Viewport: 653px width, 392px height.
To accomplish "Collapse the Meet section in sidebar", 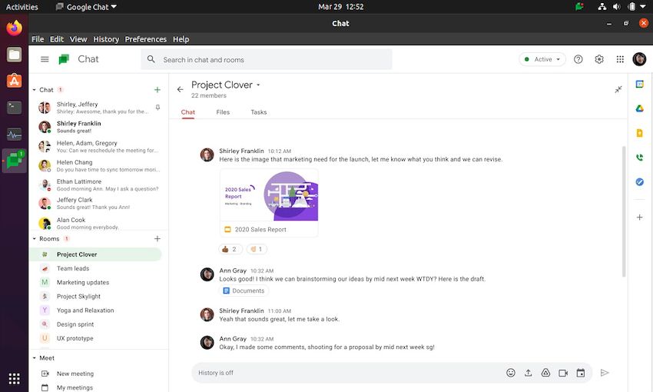I will [34, 358].
